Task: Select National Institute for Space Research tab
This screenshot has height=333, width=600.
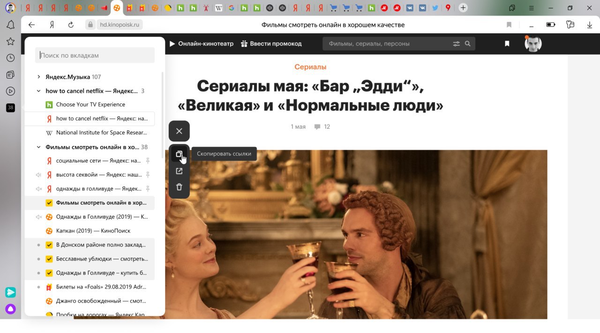Action: click(x=90, y=133)
